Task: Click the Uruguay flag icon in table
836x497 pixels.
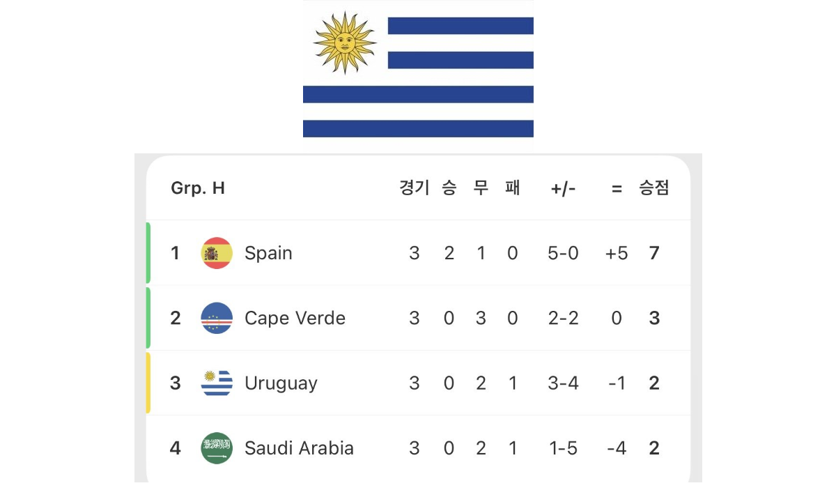Action: click(x=217, y=383)
